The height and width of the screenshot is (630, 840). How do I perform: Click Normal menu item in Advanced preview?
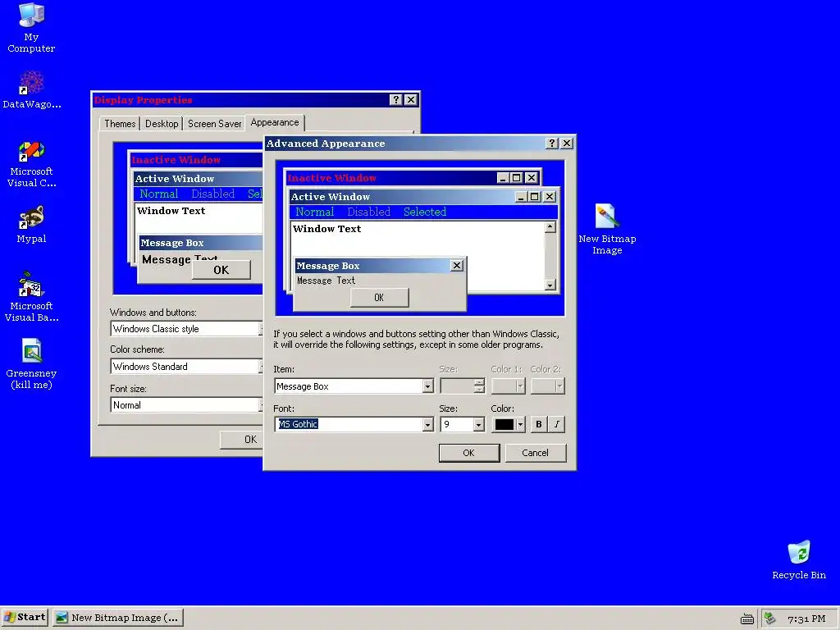(315, 212)
